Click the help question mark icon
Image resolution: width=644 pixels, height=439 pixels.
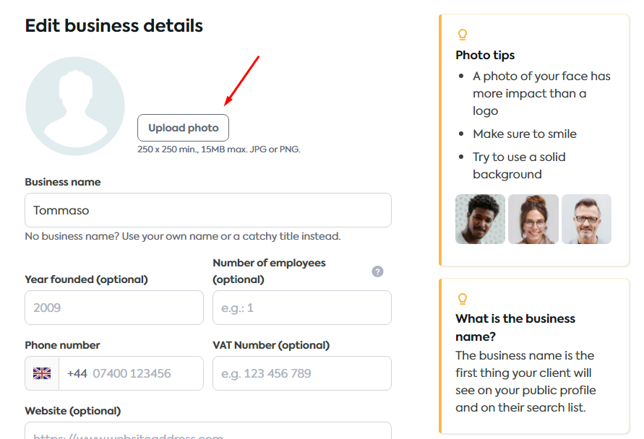tap(377, 271)
